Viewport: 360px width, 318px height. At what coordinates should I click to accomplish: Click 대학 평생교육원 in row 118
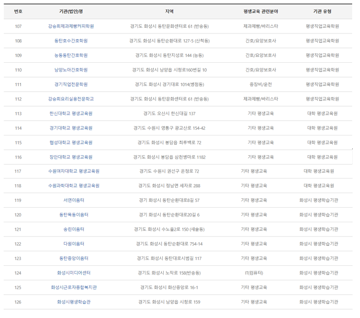click(x=319, y=186)
